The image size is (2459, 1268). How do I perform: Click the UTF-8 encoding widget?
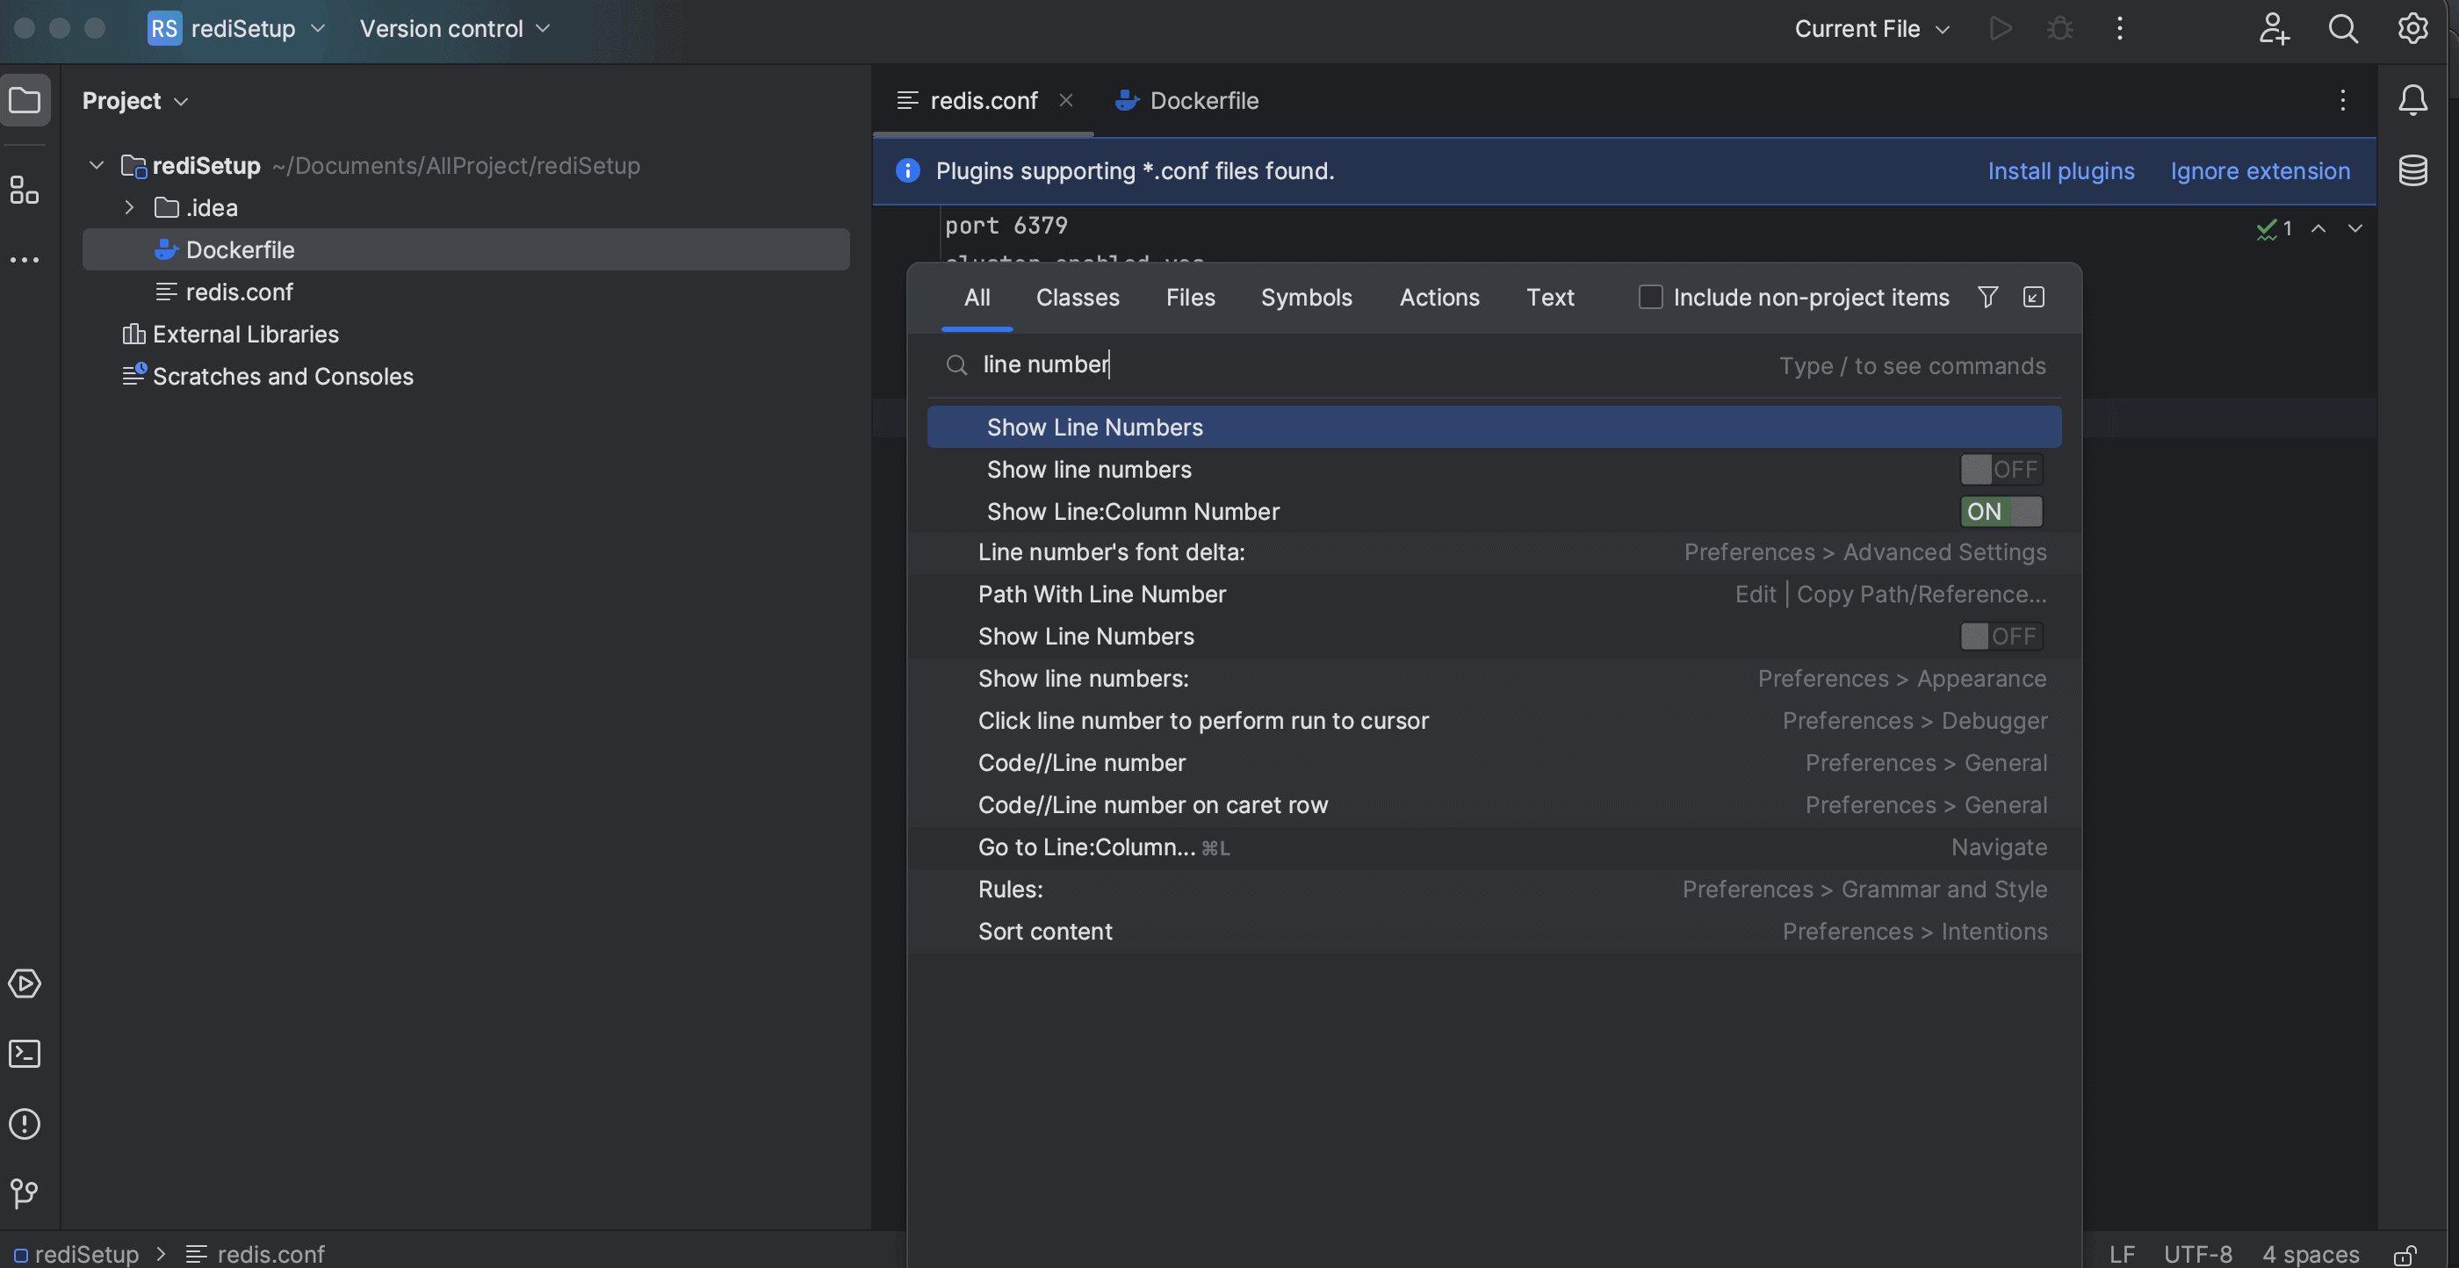(x=2197, y=1255)
